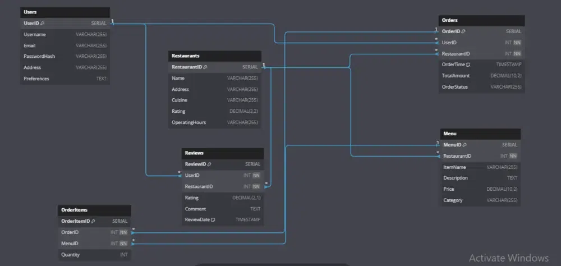Click the default-value icon next to OrderTime
The width and height of the screenshot is (561, 266).
coord(468,65)
